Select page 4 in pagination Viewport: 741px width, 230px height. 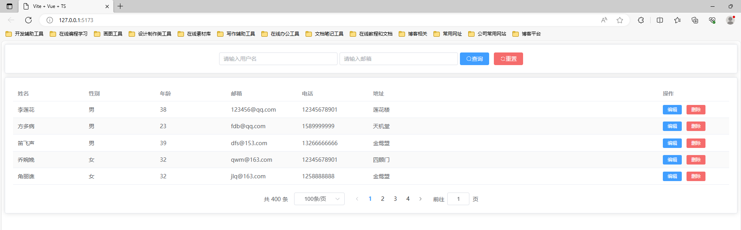tap(408, 199)
